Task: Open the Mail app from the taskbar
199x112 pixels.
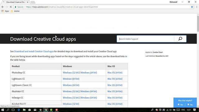Action: (35, 110)
